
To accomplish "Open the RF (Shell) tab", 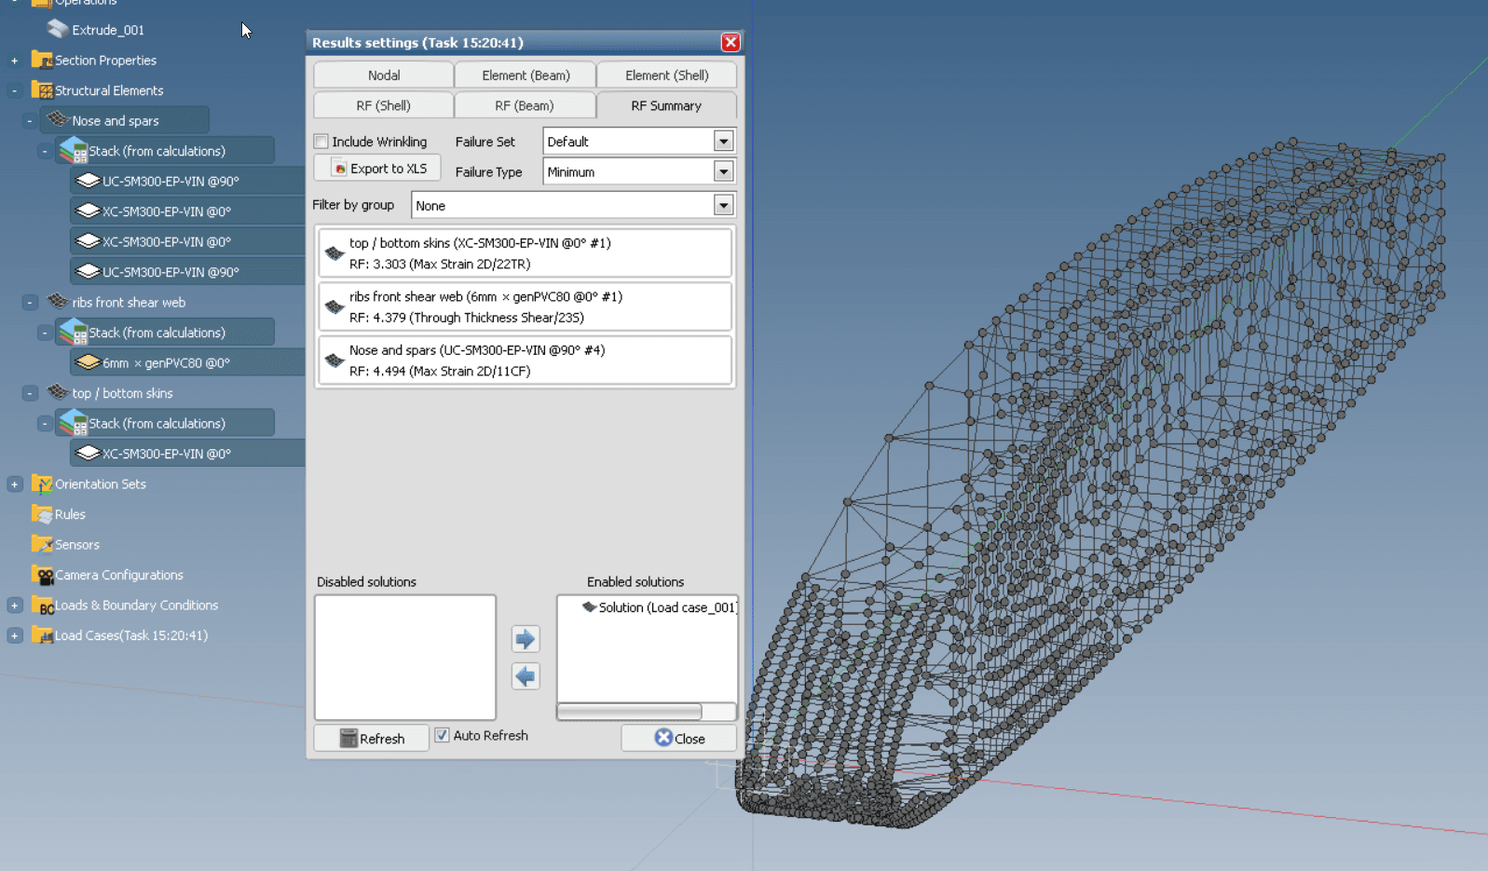I will coord(384,105).
